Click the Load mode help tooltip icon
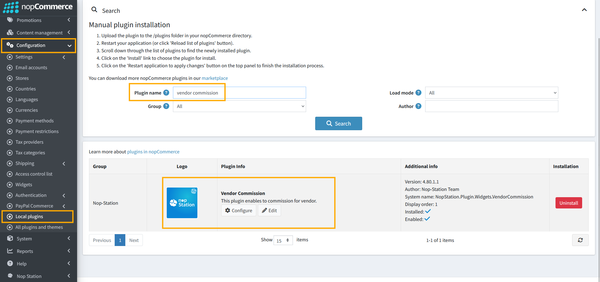The height and width of the screenshot is (282, 600). point(418,93)
